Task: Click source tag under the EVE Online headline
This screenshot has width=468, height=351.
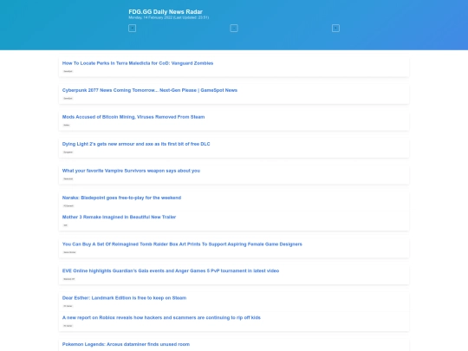Action: click(x=69, y=279)
